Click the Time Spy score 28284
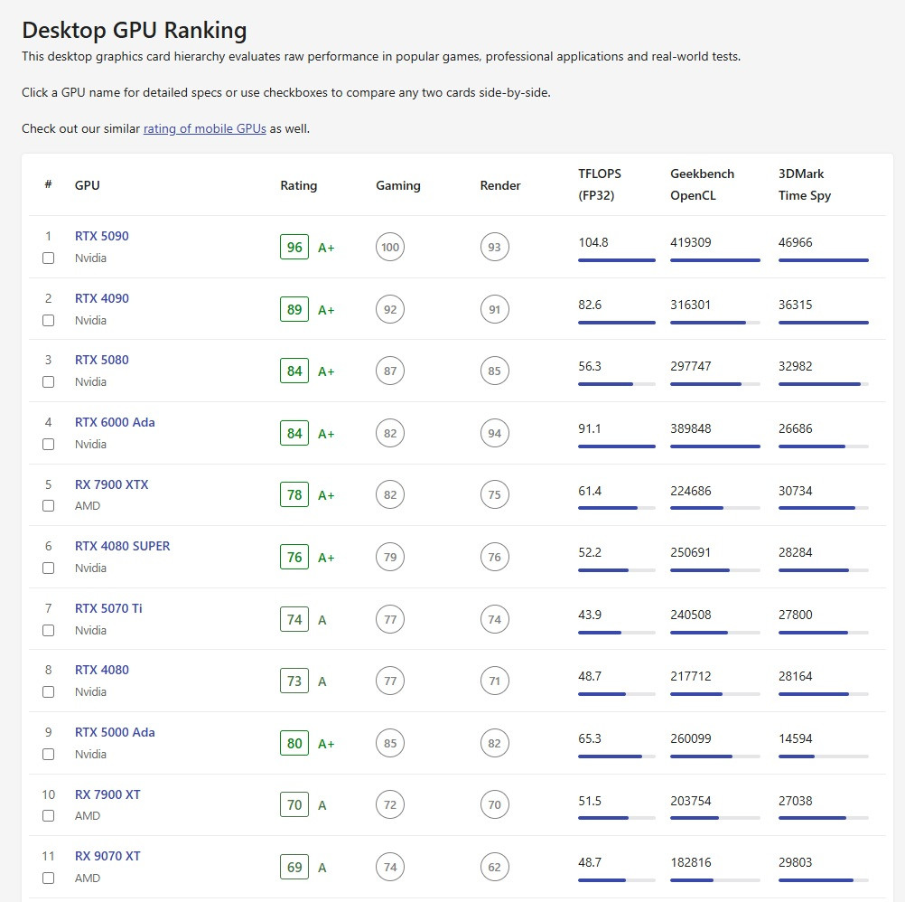Screen dimensions: 905x902 tap(796, 552)
